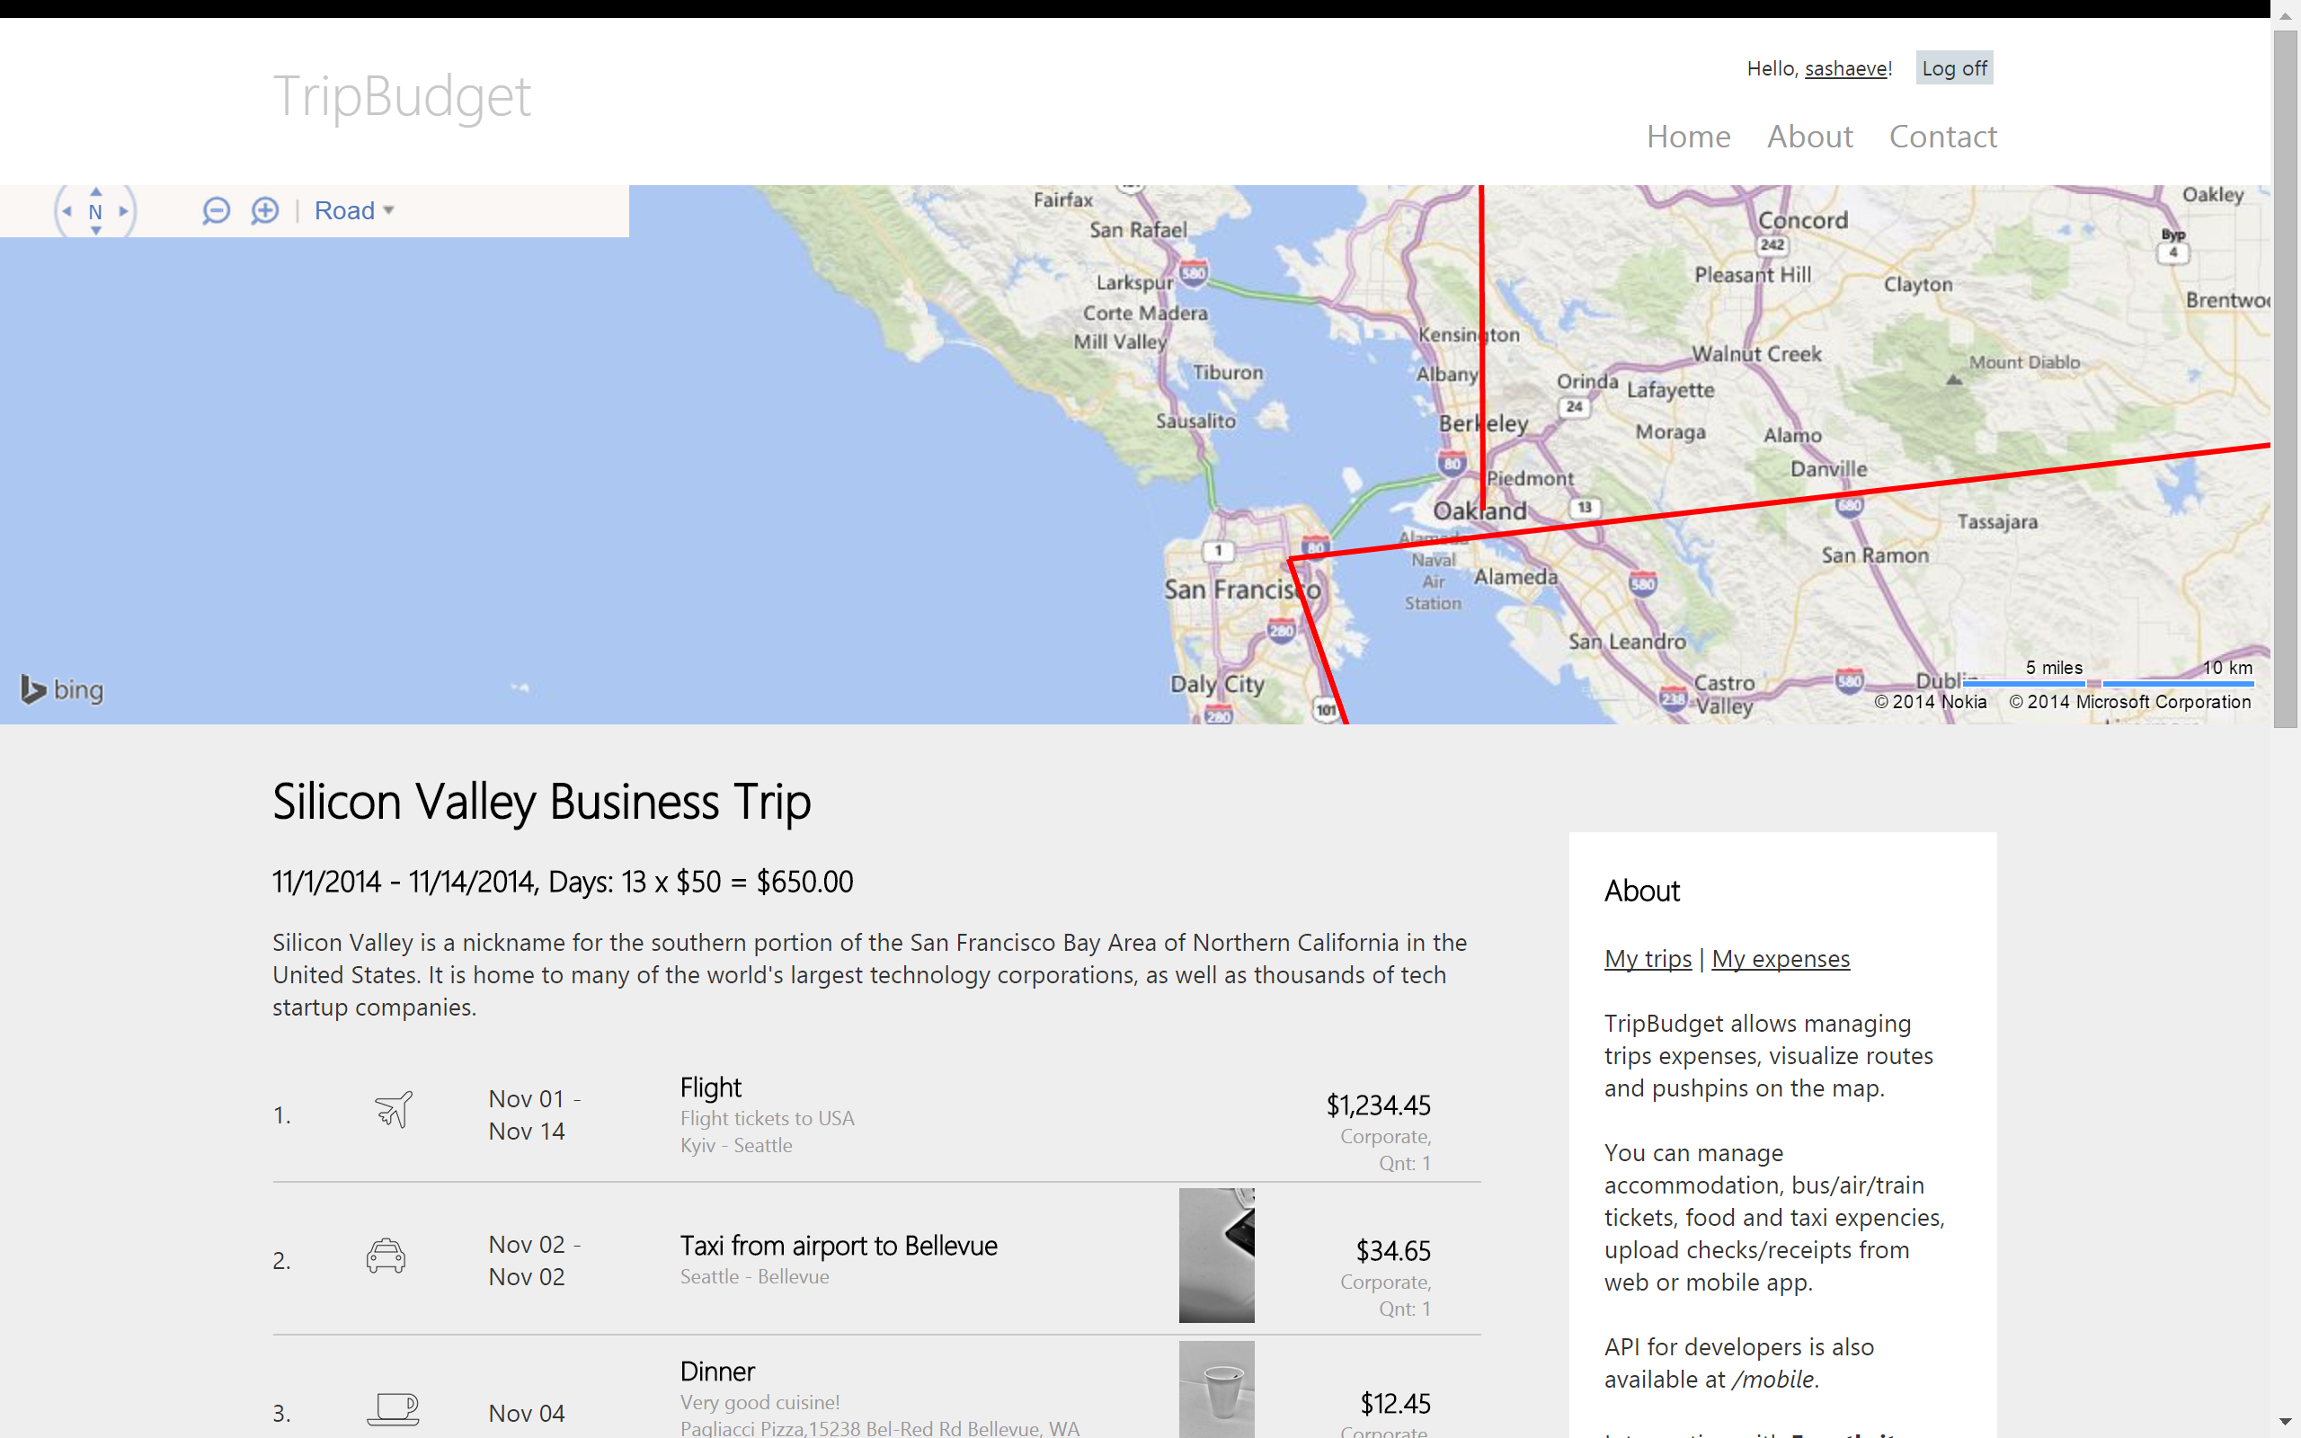Click the coffee cup icon for Dinner
The height and width of the screenshot is (1438, 2301).
coord(393,1408)
